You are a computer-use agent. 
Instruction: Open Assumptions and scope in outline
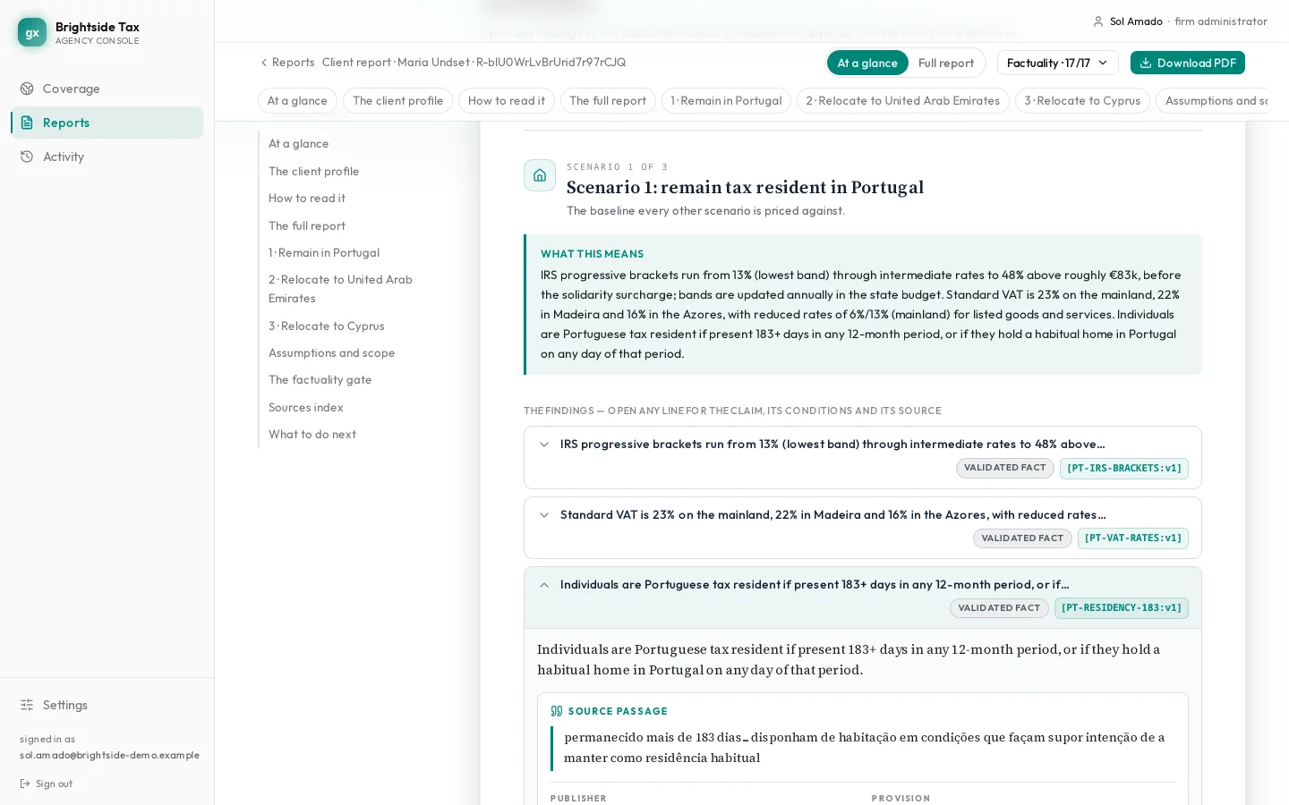(x=331, y=353)
